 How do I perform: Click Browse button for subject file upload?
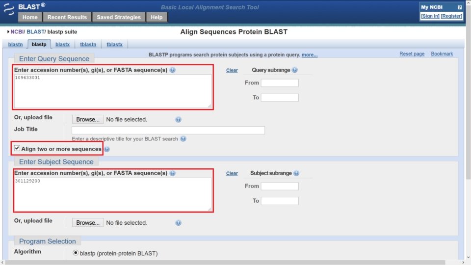click(x=88, y=223)
